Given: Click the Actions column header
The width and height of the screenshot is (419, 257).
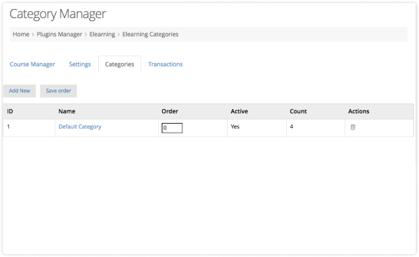Looking at the screenshot, I should 358,111.
